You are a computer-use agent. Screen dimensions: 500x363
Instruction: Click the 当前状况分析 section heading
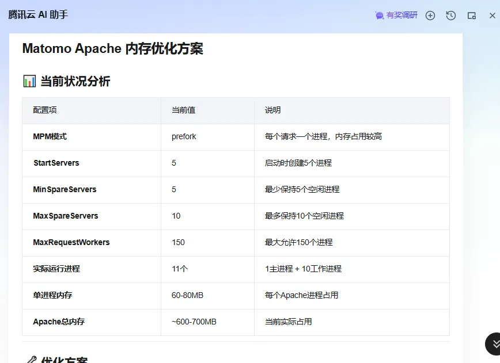(75, 81)
